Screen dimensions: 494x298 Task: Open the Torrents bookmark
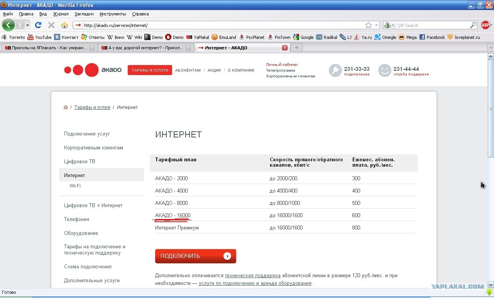(x=13, y=37)
